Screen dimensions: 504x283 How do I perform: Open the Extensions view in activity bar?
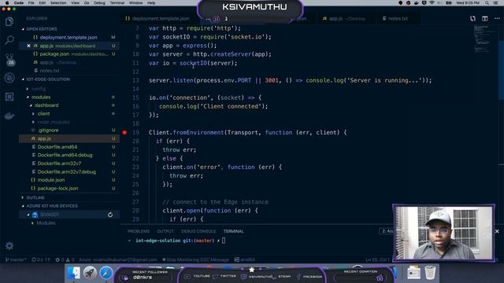9,97
